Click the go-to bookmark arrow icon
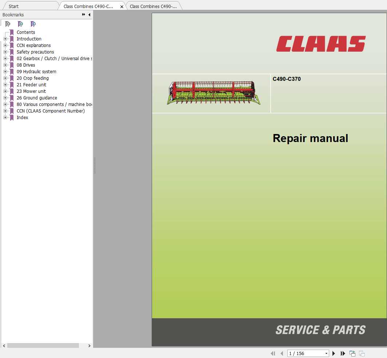The width and height of the screenshot is (387, 358). (x=33, y=24)
